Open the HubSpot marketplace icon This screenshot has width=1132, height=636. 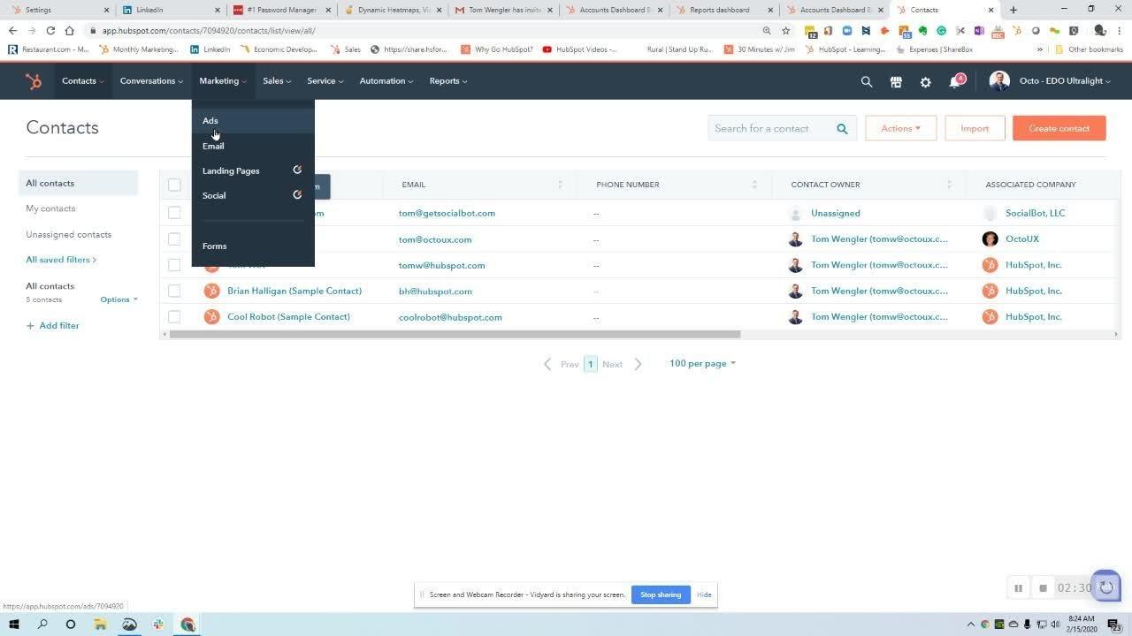pos(896,81)
